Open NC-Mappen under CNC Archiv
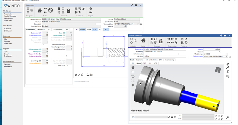Image resolution: width=238 pixels, height=125 pixels. pos(7,29)
